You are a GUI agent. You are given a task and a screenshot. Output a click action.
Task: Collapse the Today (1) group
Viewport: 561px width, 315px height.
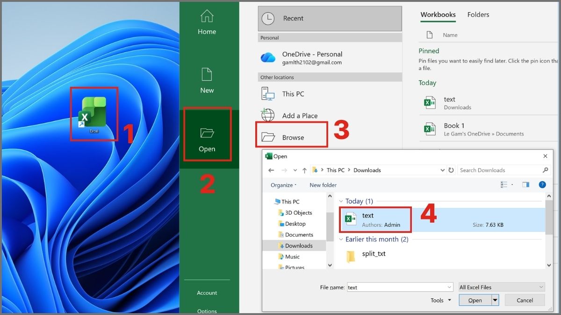coord(342,201)
